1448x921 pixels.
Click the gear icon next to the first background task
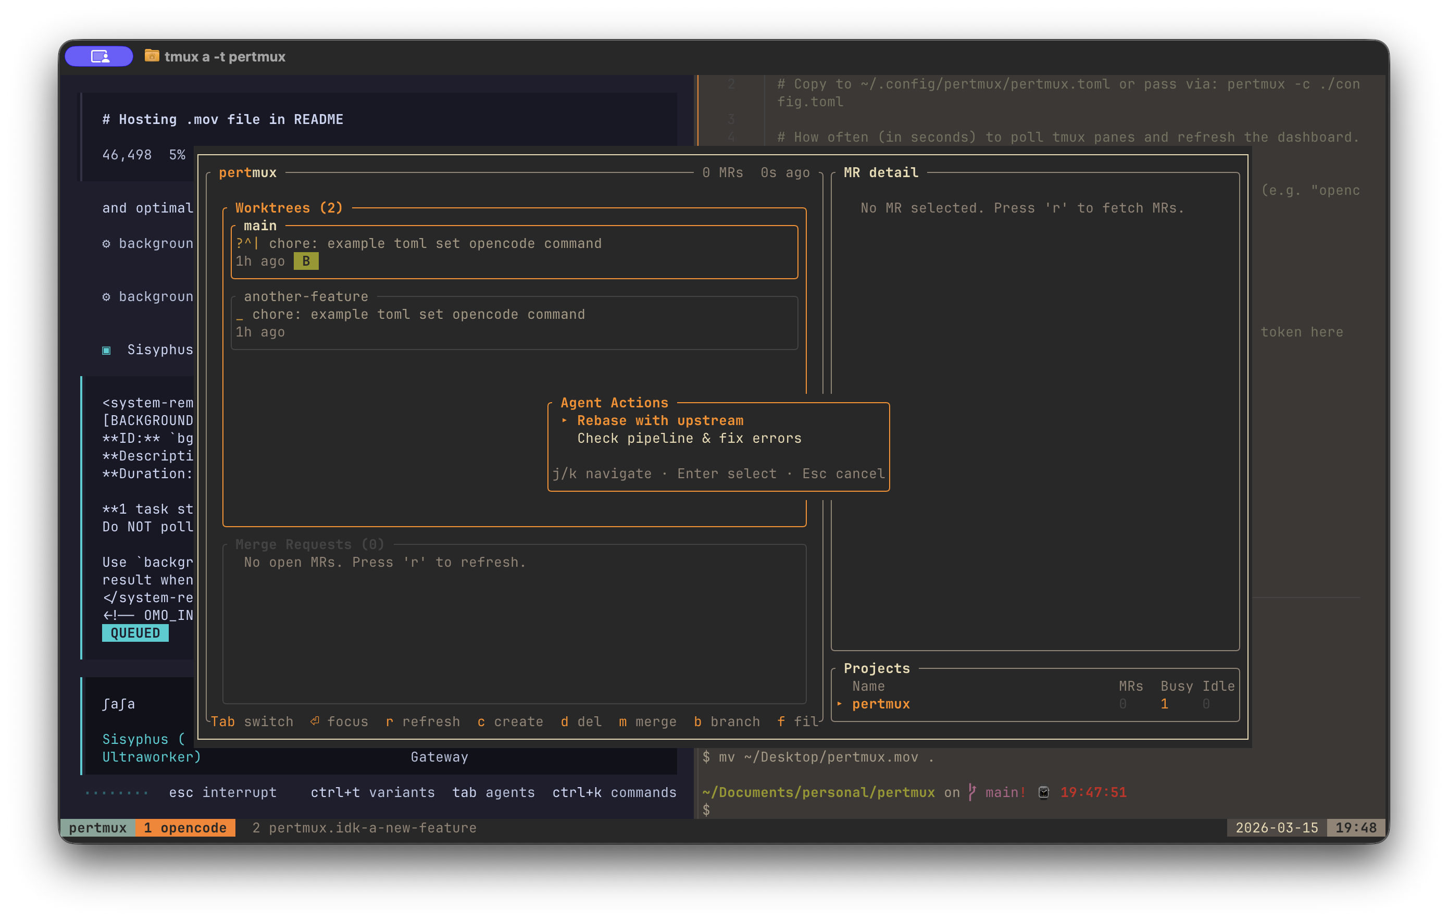106,244
